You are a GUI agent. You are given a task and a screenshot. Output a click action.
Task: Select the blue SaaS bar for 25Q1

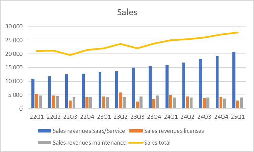click(x=234, y=81)
